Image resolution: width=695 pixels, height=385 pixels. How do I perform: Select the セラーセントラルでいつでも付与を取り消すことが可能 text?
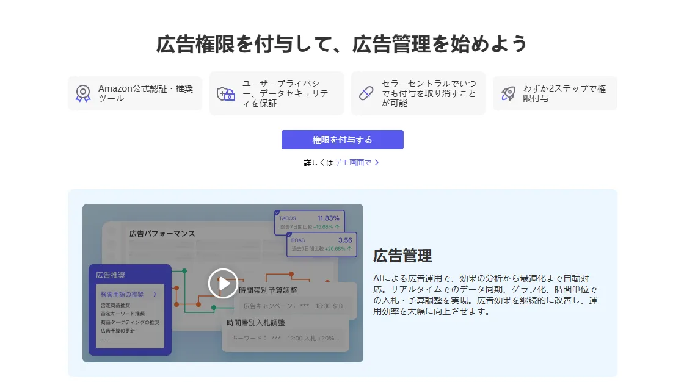[x=429, y=93]
